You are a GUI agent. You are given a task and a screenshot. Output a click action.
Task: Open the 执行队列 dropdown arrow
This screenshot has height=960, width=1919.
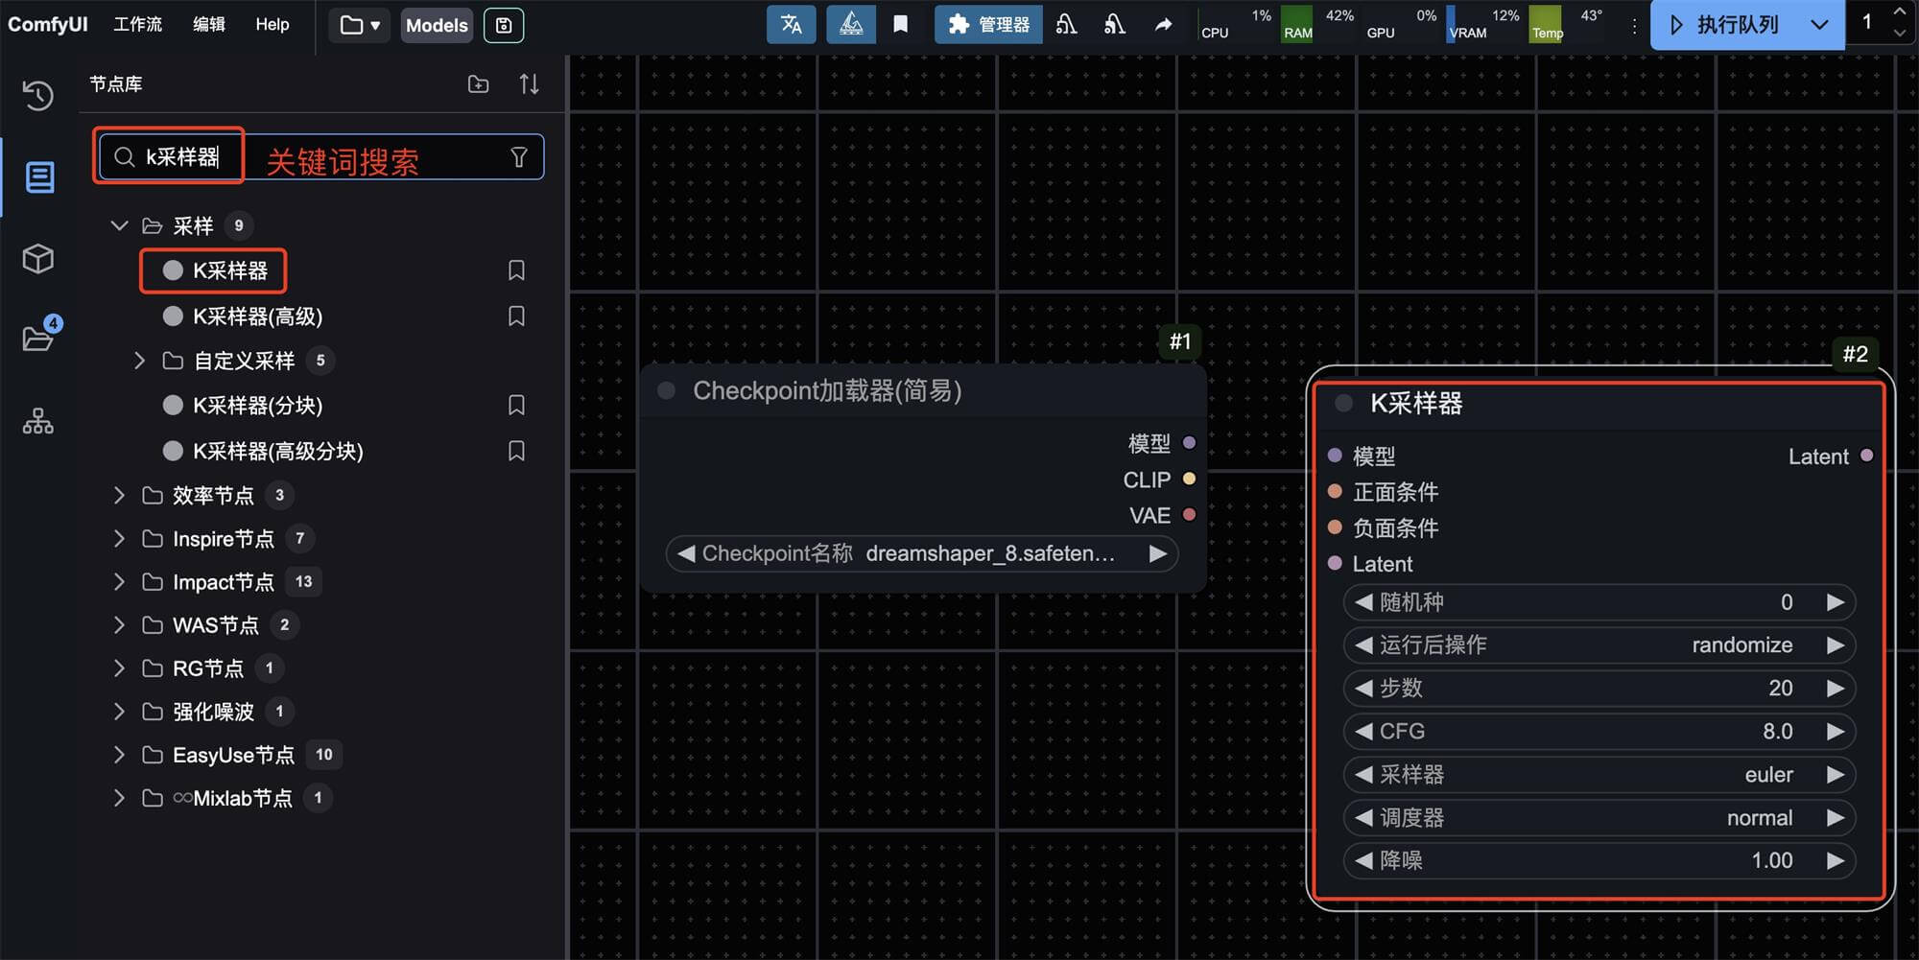coord(1819,25)
